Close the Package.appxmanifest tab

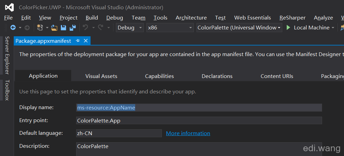click(x=86, y=41)
